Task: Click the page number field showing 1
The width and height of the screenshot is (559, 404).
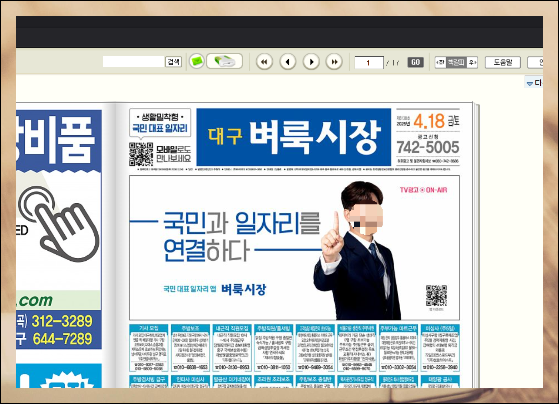Action: click(x=369, y=62)
